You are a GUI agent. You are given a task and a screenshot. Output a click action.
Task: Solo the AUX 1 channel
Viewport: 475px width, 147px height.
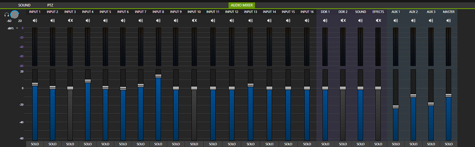coord(396,144)
